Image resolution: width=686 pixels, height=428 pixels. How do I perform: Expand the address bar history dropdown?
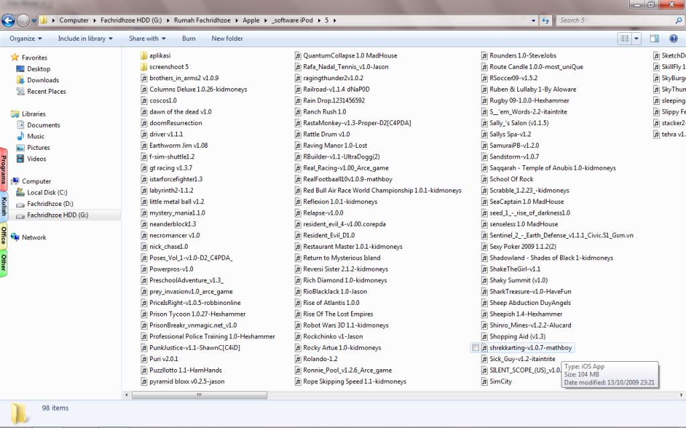coord(533,21)
